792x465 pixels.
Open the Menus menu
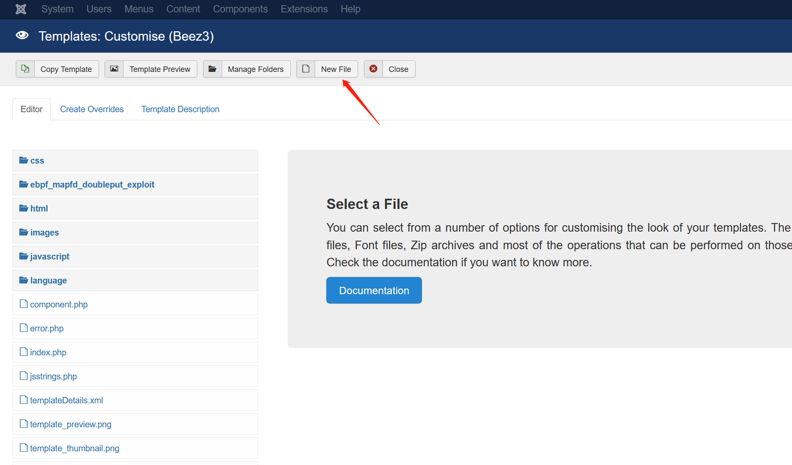coord(139,9)
